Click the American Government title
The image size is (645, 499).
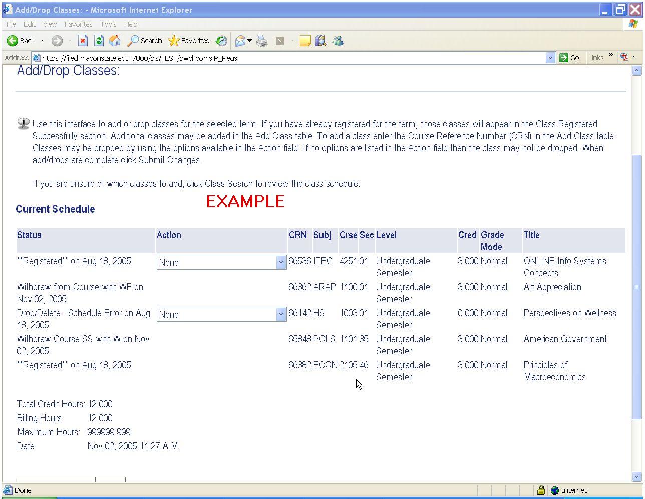click(565, 339)
